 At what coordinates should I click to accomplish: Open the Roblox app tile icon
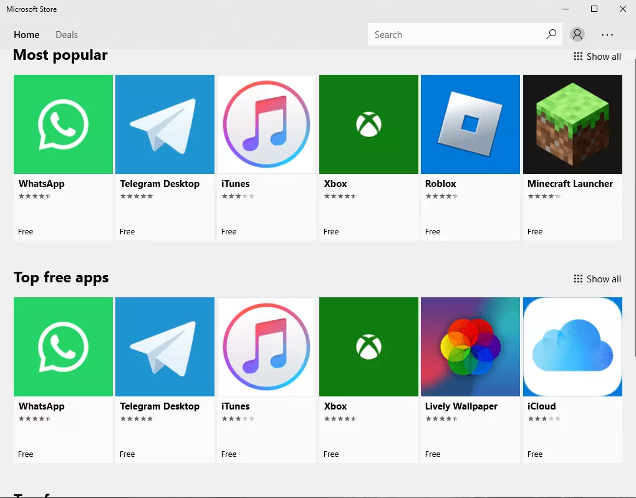click(x=470, y=124)
